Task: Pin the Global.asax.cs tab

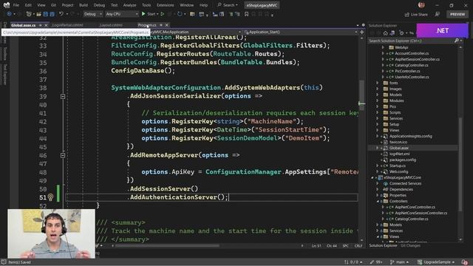Action: (x=41, y=25)
